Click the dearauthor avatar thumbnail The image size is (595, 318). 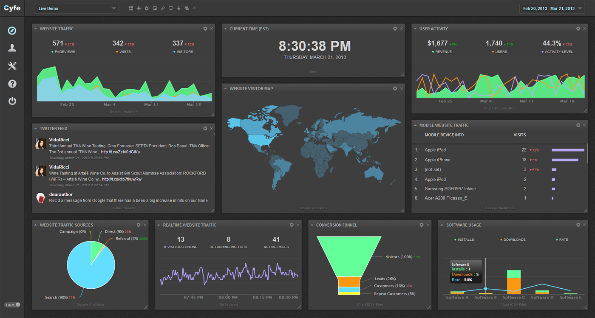40,198
